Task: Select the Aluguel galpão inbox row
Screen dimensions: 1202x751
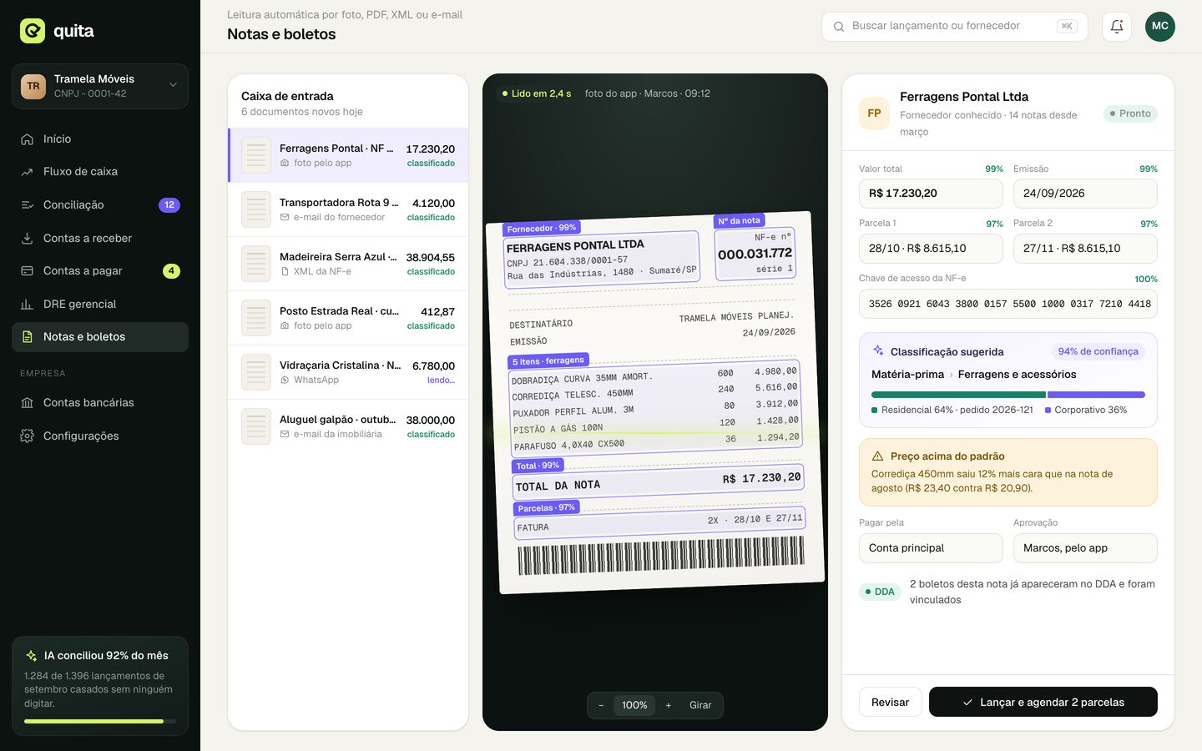Action: tap(348, 426)
